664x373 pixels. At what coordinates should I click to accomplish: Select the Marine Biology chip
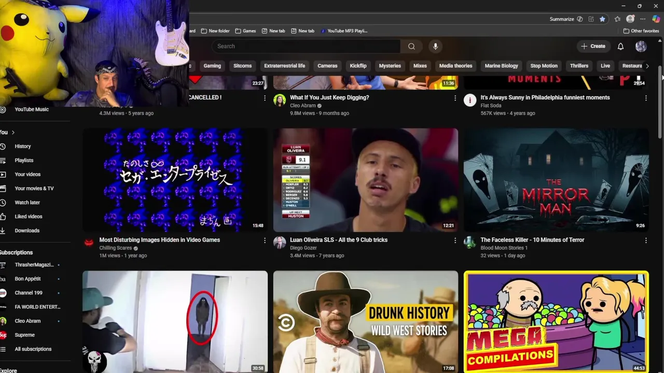click(501, 66)
